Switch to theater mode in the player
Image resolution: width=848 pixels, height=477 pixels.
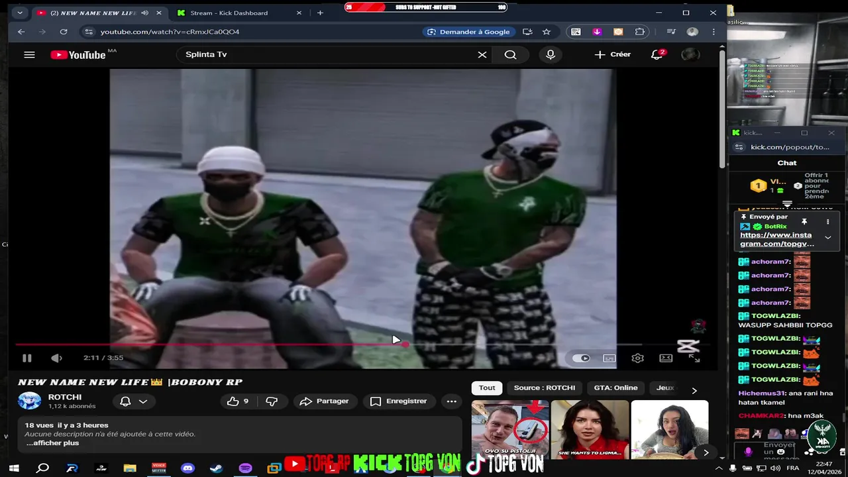click(666, 358)
